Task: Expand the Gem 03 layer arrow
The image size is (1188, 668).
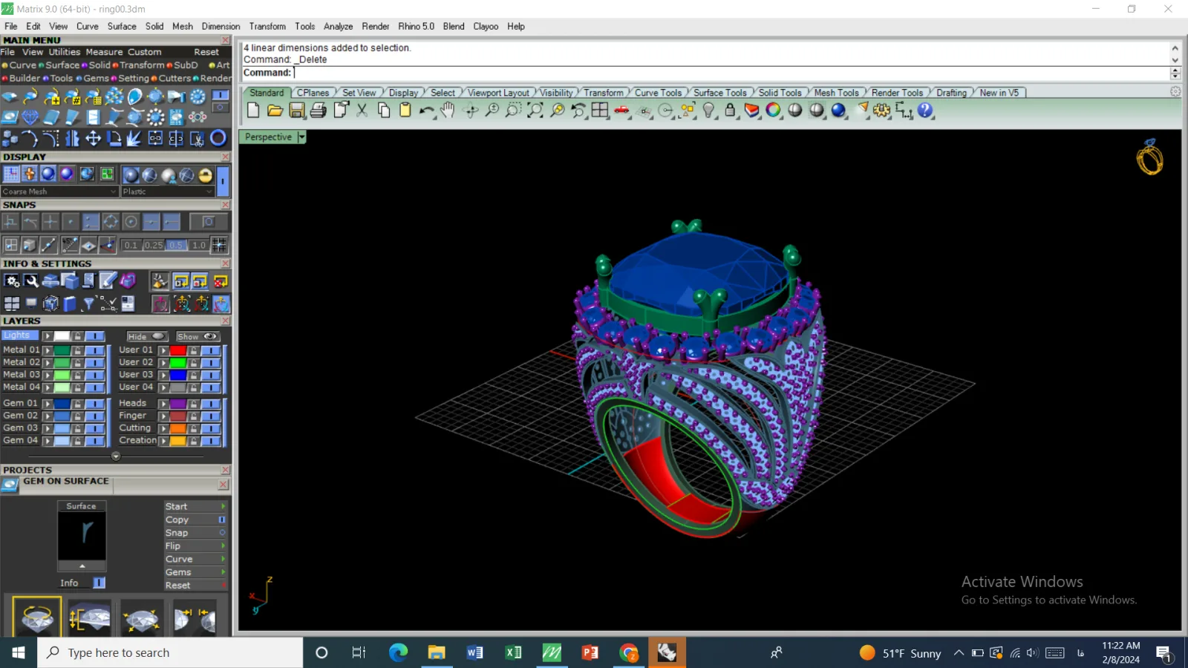Action: coord(48,428)
